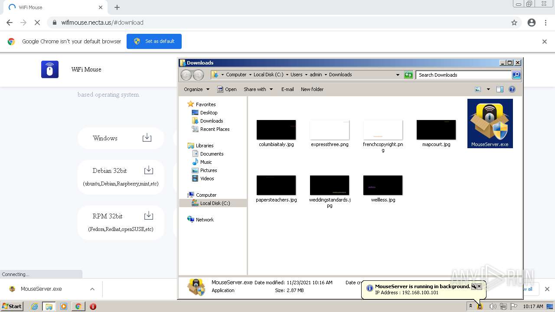Screen dimensions: 555x312
Task: Select expressthree.png thumbnail
Action: (x=330, y=130)
